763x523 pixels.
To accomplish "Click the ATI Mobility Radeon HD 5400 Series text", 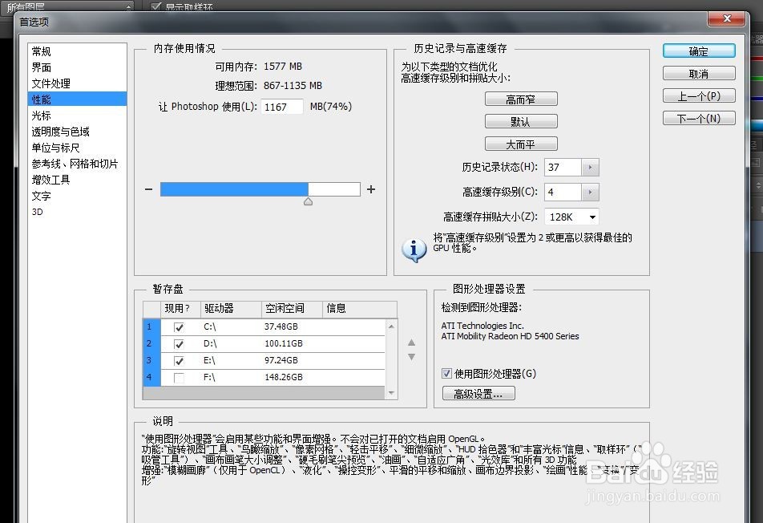I will tap(510, 336).
